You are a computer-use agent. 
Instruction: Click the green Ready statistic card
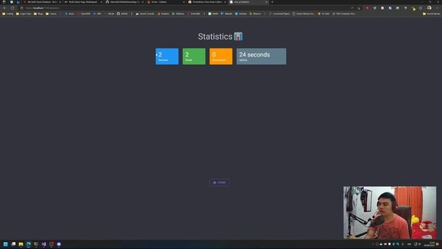pyautogui.click(x=194, y=56)
